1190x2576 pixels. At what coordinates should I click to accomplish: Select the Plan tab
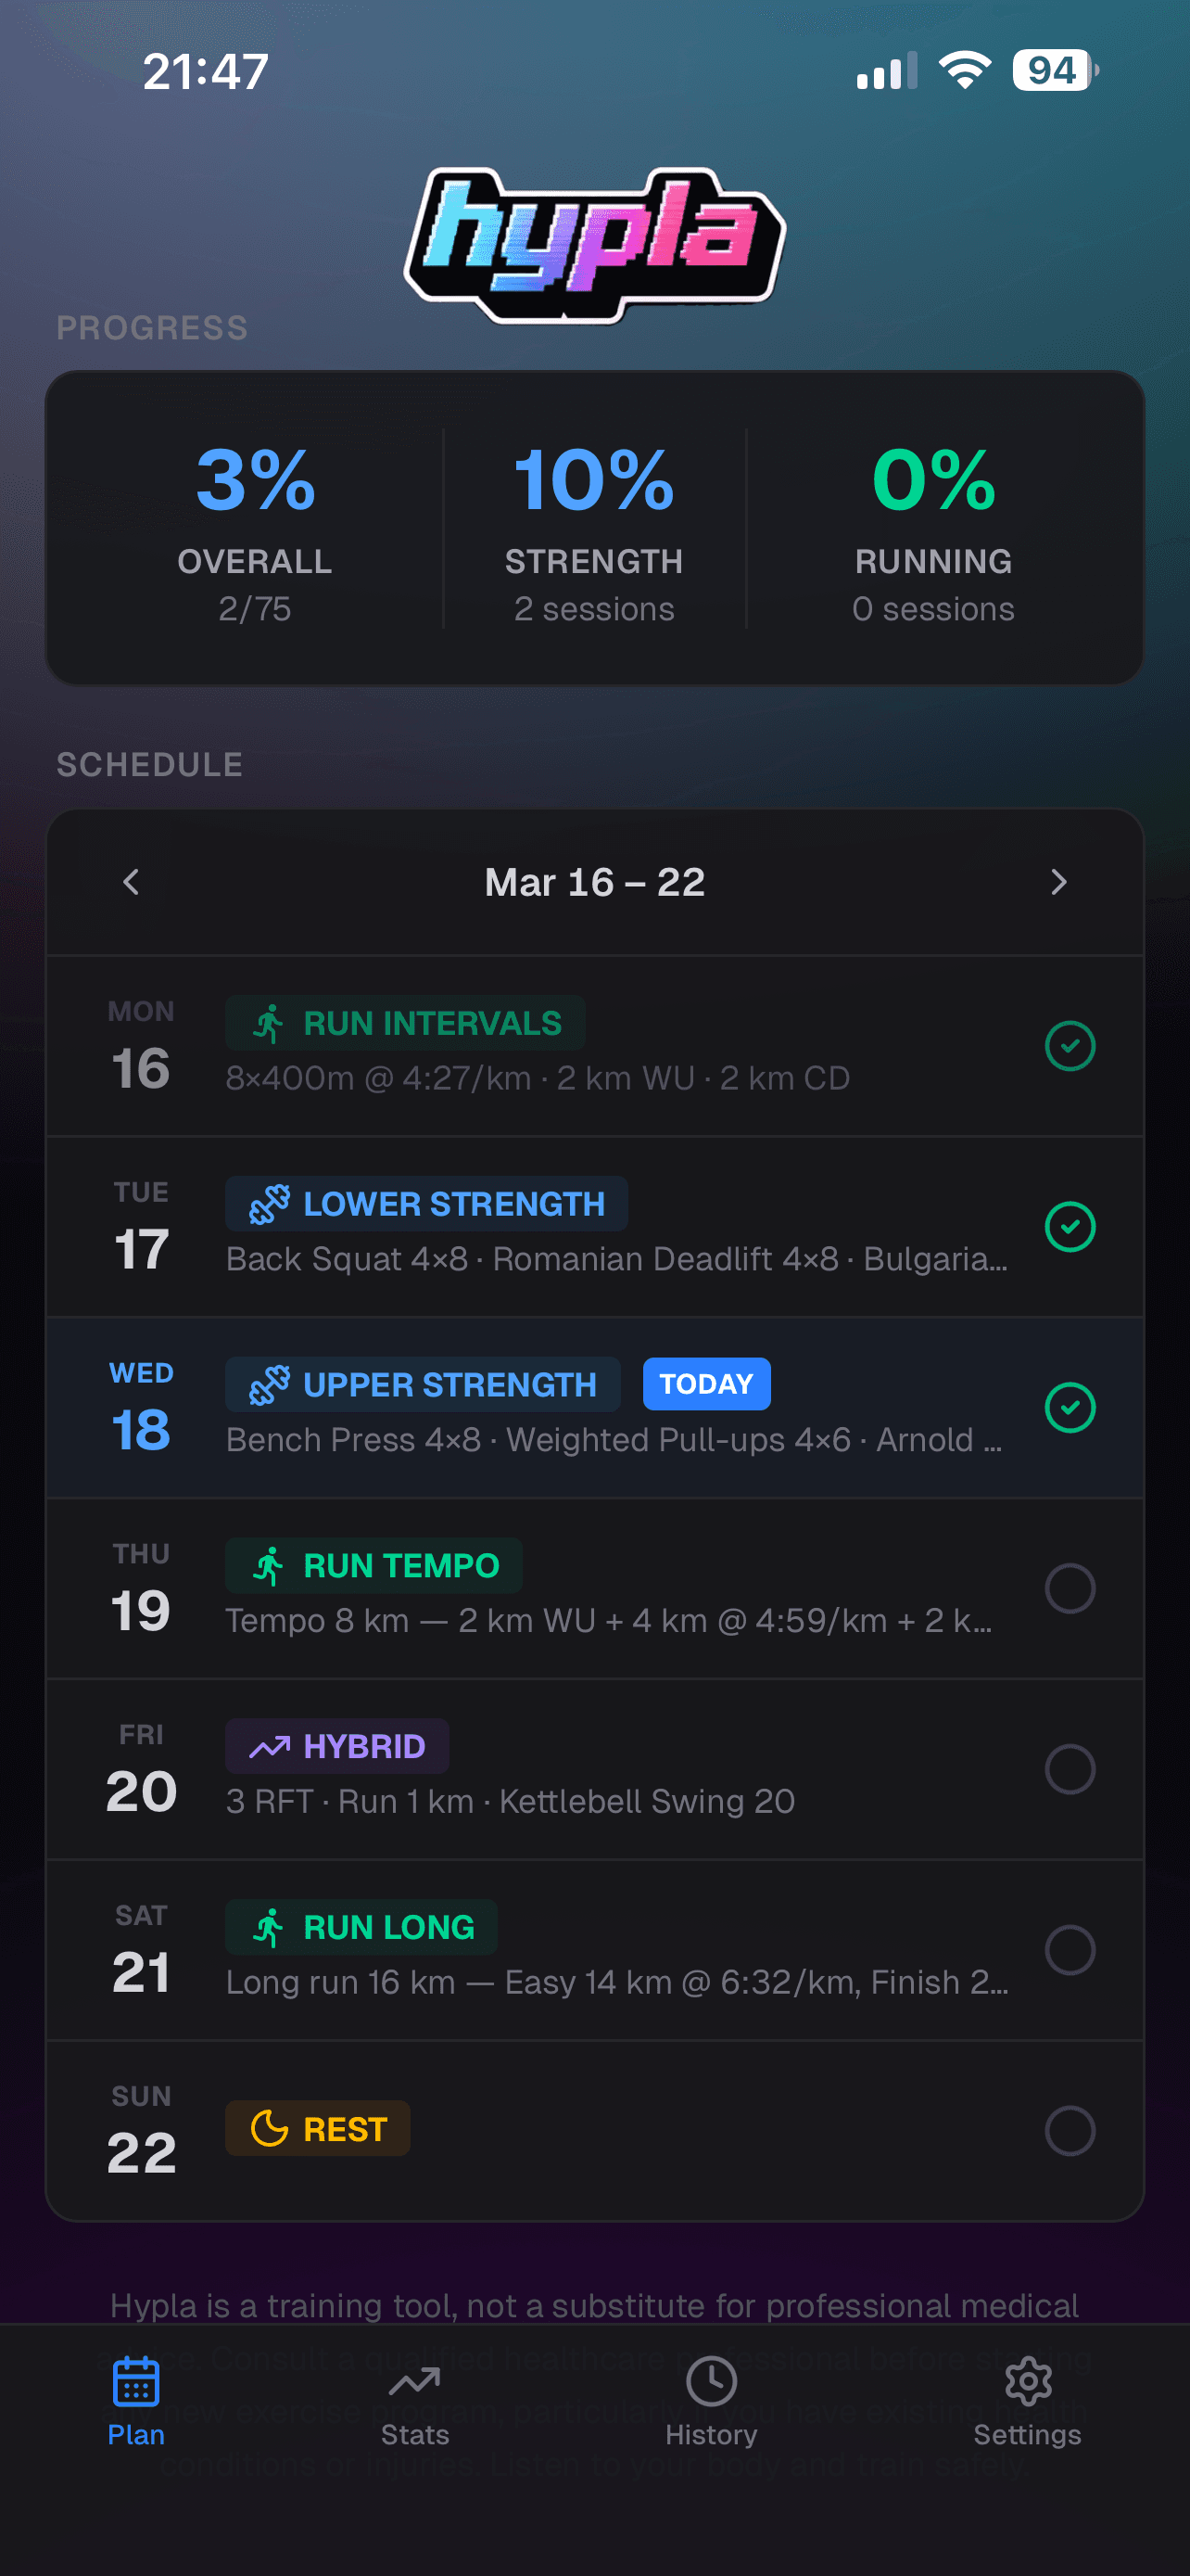coord(135,2400)
